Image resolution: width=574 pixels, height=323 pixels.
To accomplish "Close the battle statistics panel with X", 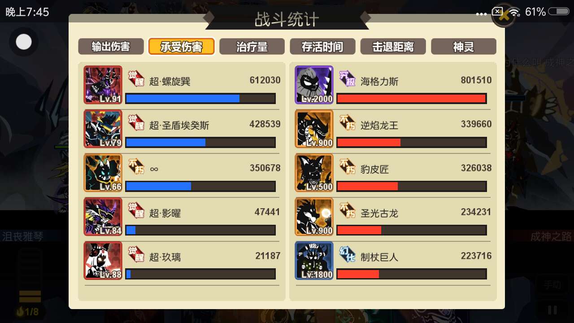I will coord(504,15).
